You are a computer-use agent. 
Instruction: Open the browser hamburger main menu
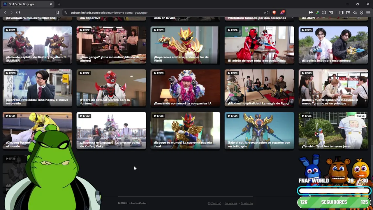click(x=368, y=13)
